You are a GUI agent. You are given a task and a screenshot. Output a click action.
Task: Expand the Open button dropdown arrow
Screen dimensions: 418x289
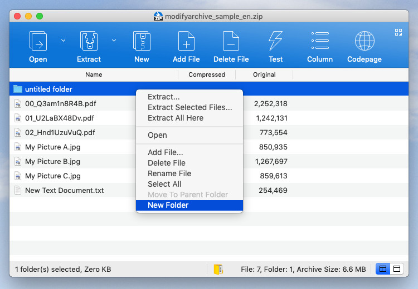point(63,40)
